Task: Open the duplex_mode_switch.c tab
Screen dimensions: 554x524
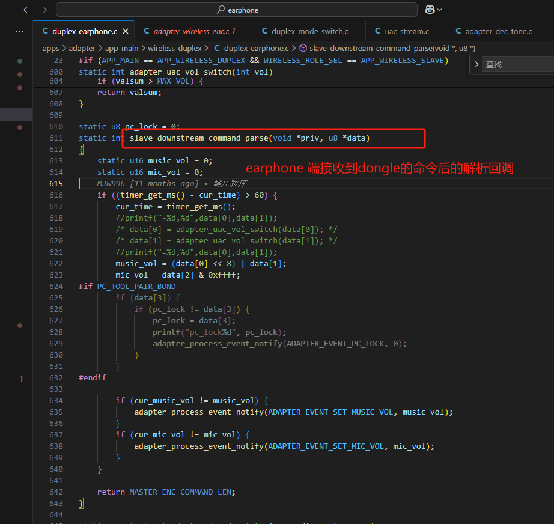Action: pos(305,31)
